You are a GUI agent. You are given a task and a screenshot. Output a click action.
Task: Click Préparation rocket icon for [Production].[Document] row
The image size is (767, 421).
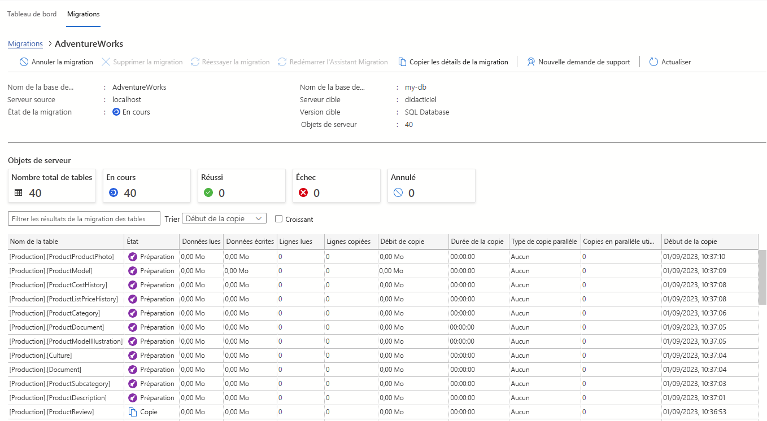coord(133,370)
